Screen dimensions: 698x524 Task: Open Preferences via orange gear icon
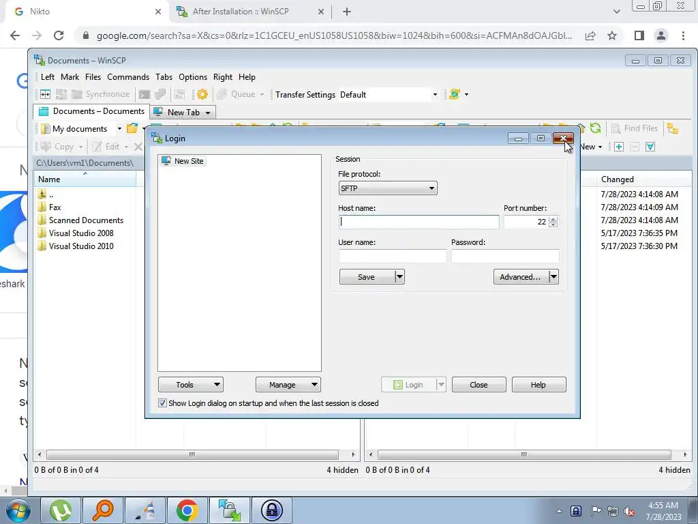[x=202, y=94]
